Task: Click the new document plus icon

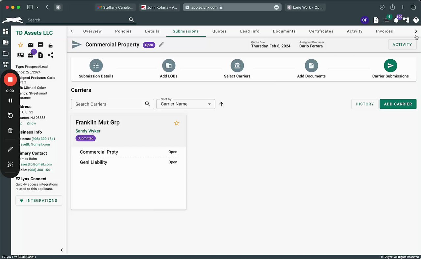Action: click(x=376, y=20)
